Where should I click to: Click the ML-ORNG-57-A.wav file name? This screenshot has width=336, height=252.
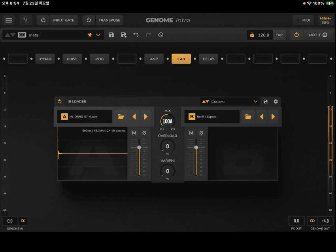(83, 117)
